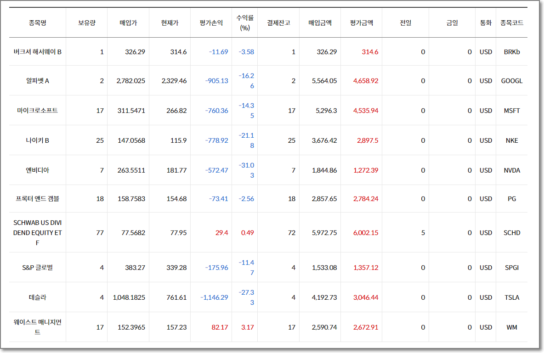Click the 종목코드 column header
The image size is (544, 353).
[x=512, y=23]
